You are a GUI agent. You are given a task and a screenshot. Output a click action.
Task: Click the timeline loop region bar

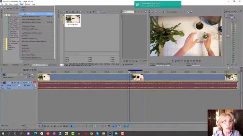point(136,70)
